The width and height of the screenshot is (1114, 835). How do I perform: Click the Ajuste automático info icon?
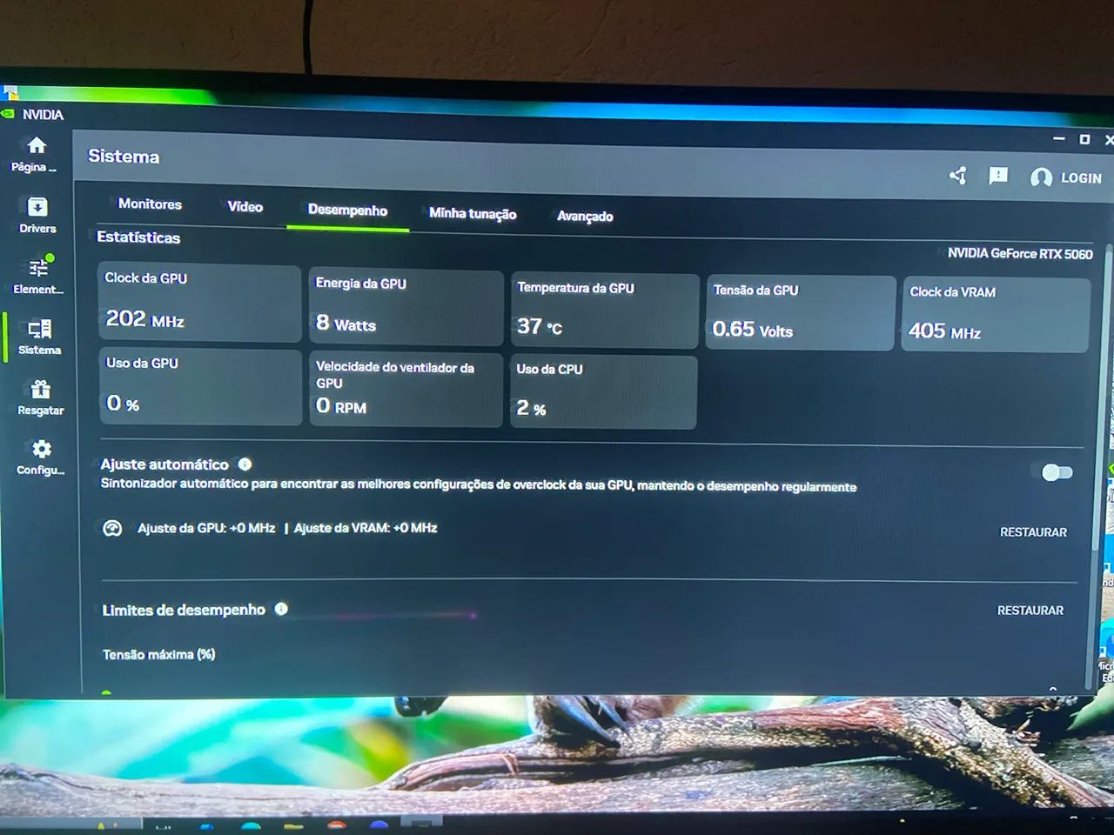(x=245, y=464)
